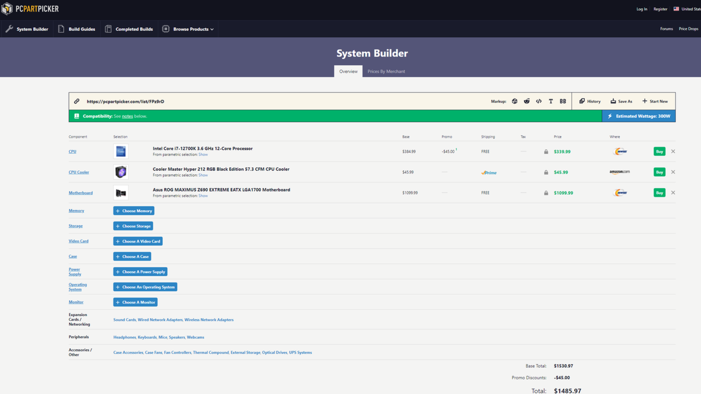The image size is (701, 394).
Task: Click the permalink chain icon beside the URL
Action: click(x=77, y=101)
